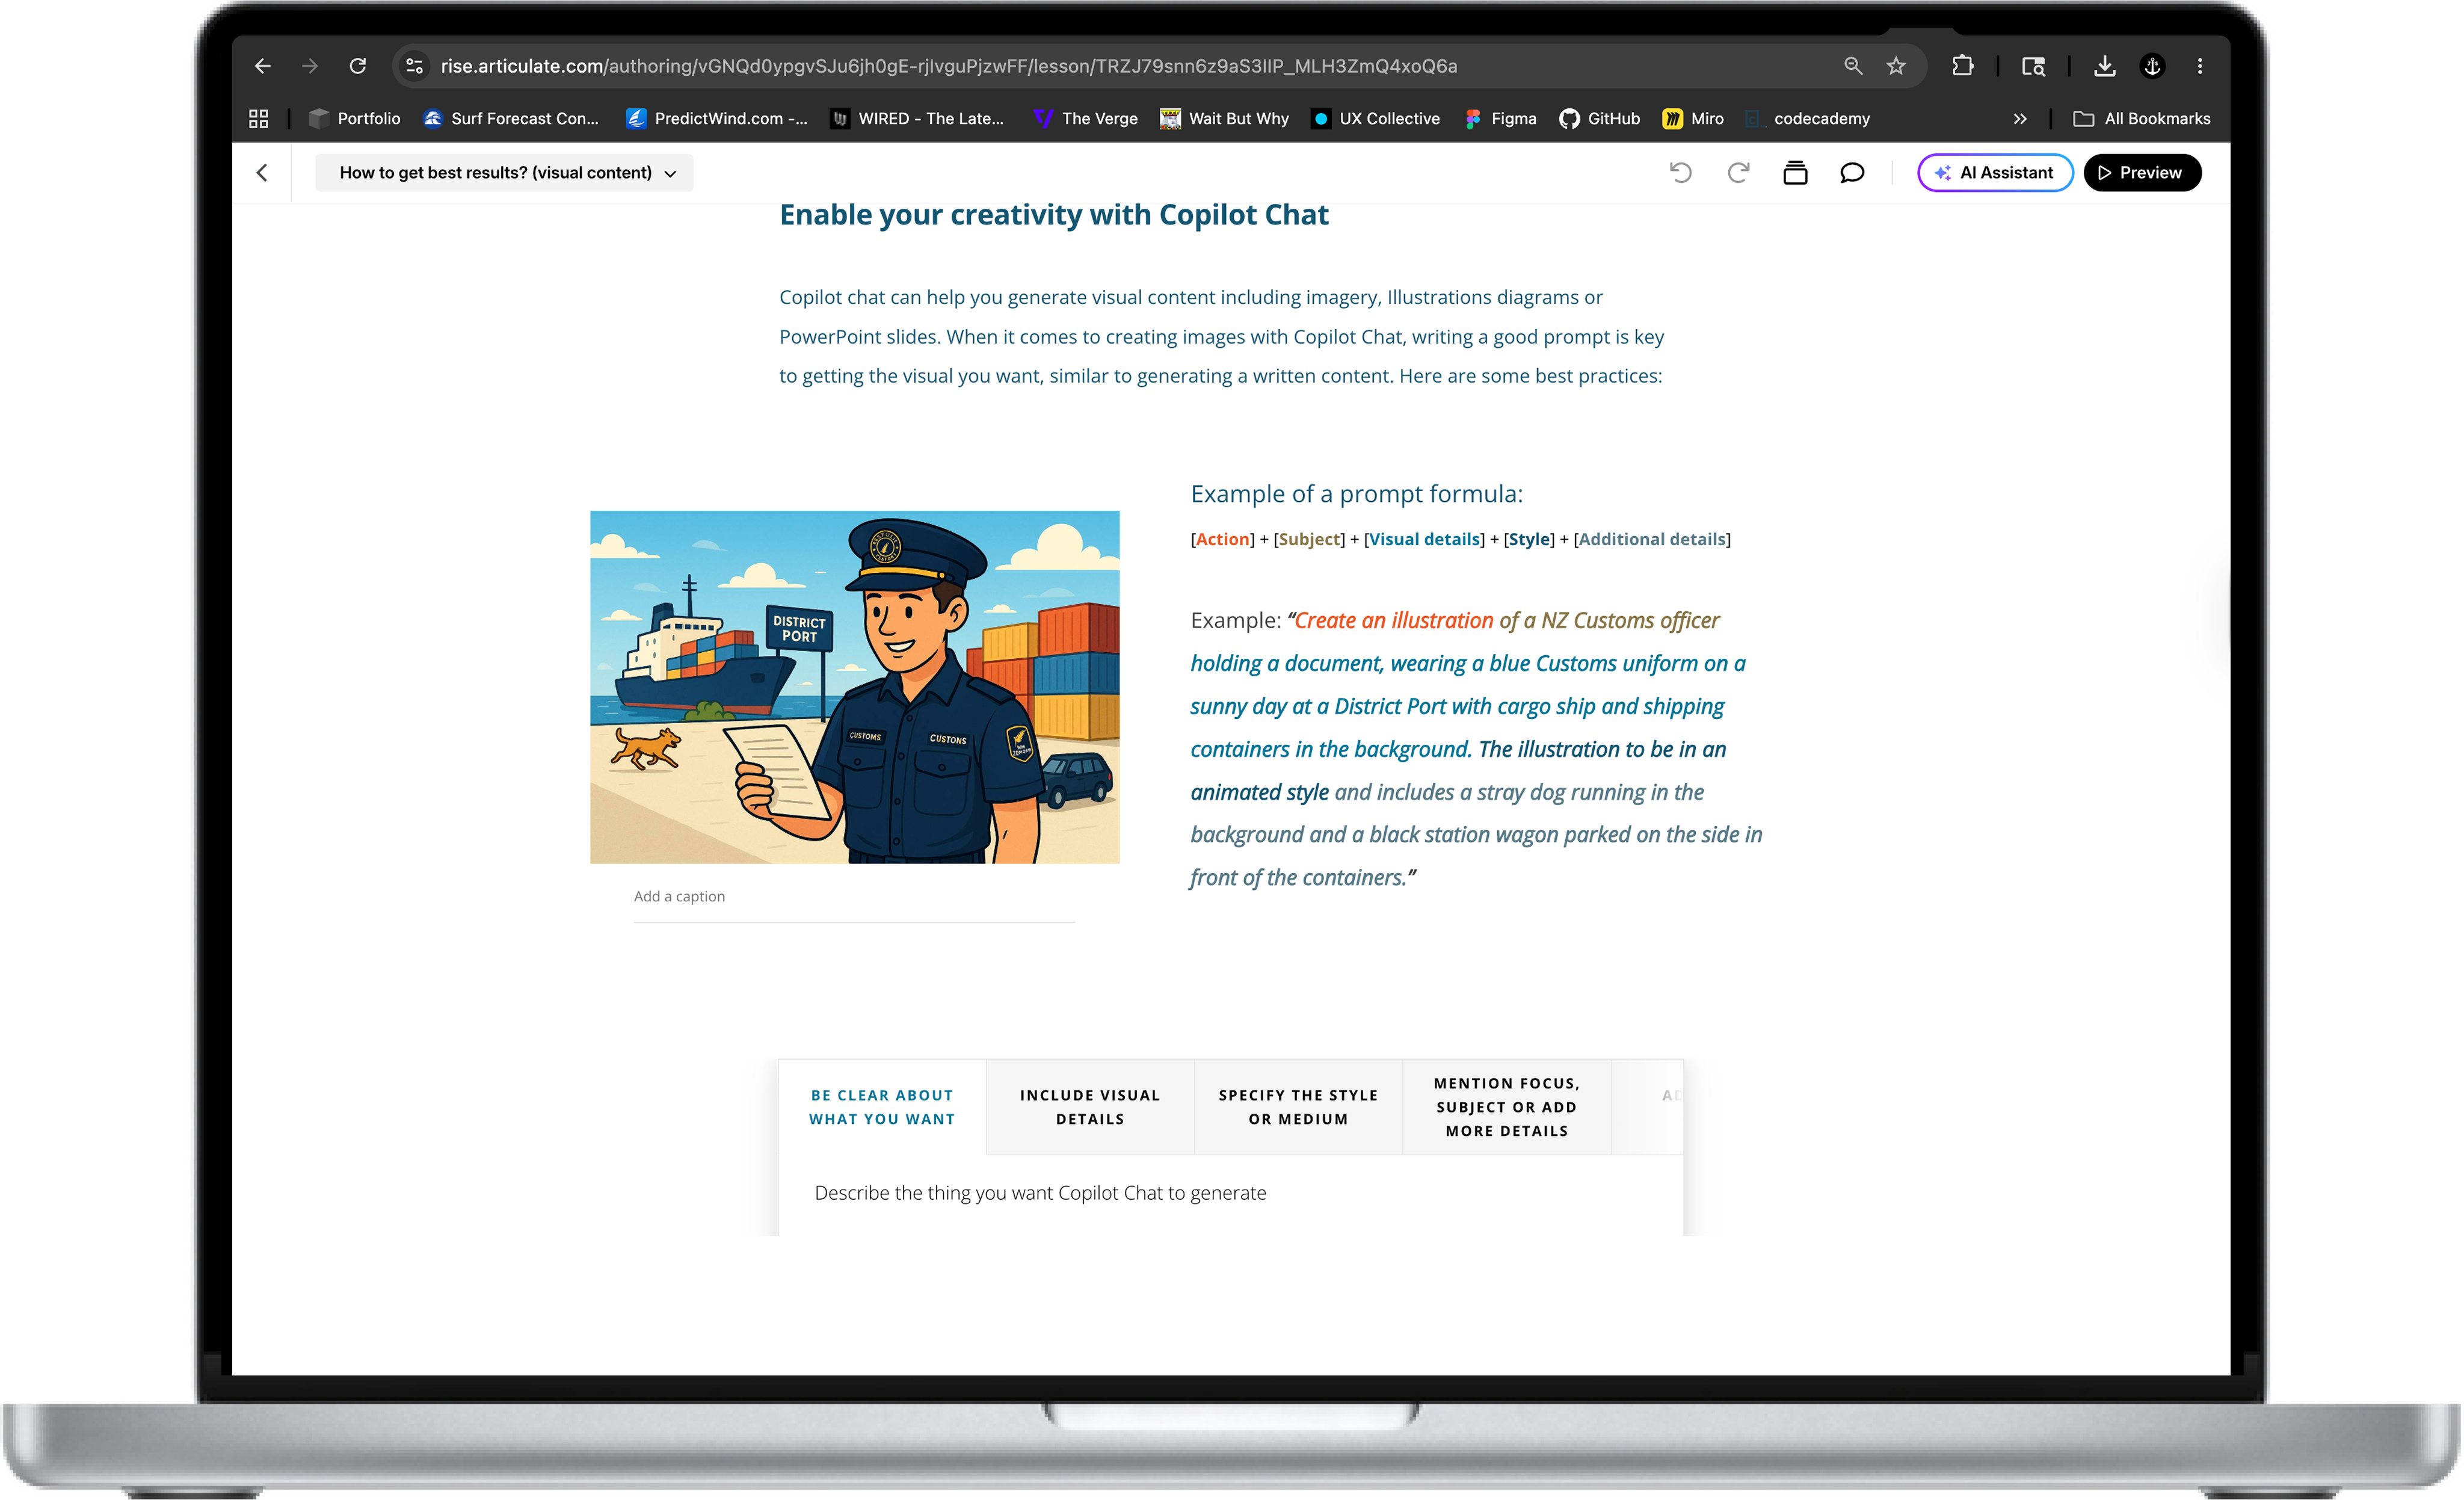Open the apps grid icon in bookmarks bar

pyautogui.click(x=258, y=119)
